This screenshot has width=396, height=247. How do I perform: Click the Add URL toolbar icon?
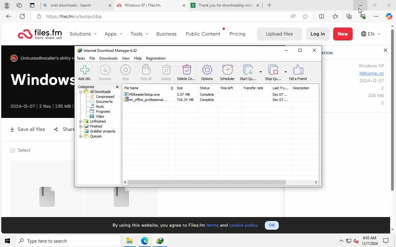[x=84, y=73]
